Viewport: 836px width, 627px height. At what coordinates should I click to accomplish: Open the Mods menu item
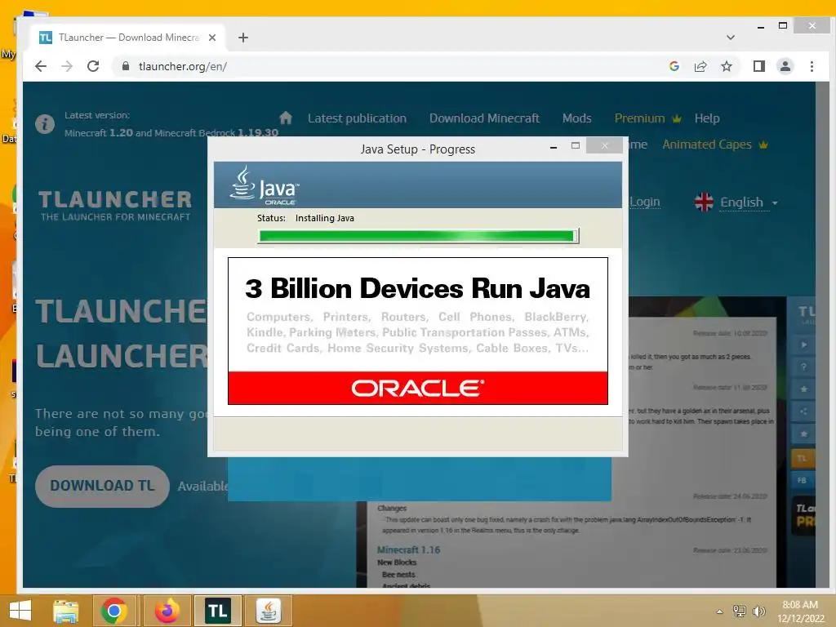pyautogui.click(x=577, y=118)
